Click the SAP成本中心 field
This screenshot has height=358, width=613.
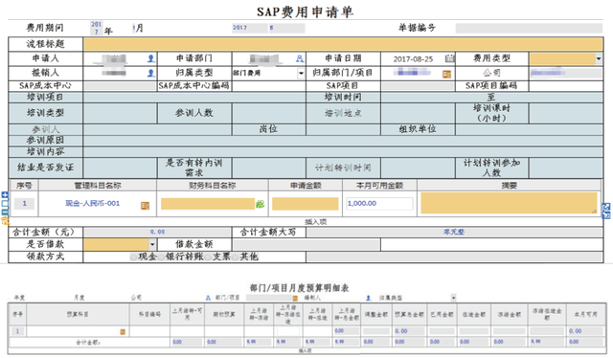[x=120, y=86]
